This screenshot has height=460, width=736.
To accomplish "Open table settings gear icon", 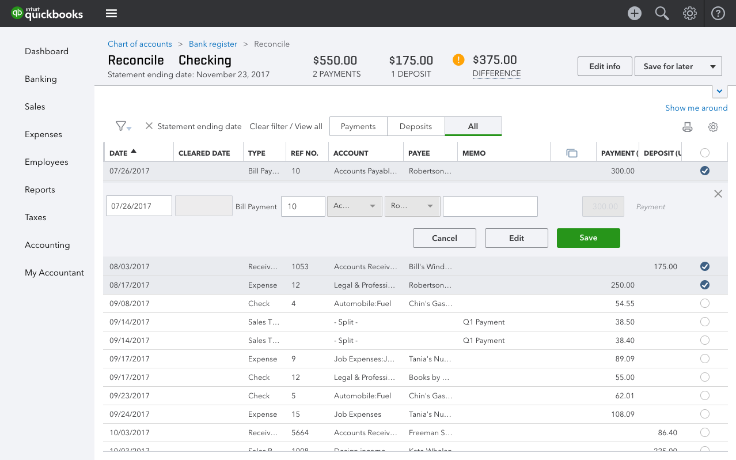I will (x=714, y=127).
